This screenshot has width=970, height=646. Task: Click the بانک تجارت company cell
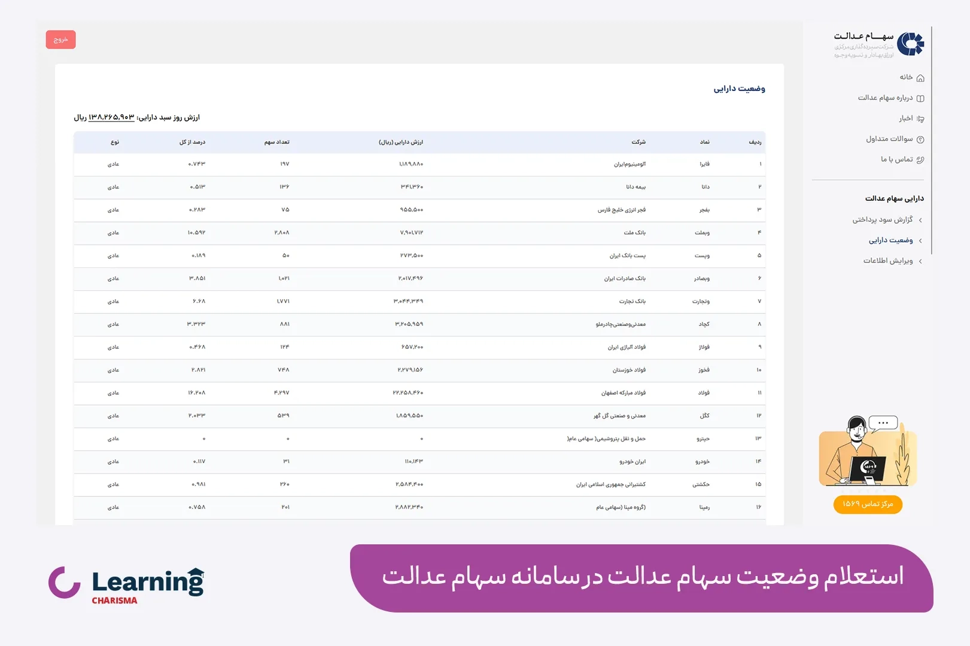click(x=633, y=301)
